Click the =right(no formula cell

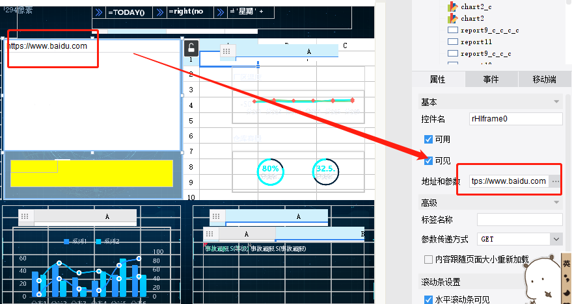pyautogui.click(x=190, y=12)
